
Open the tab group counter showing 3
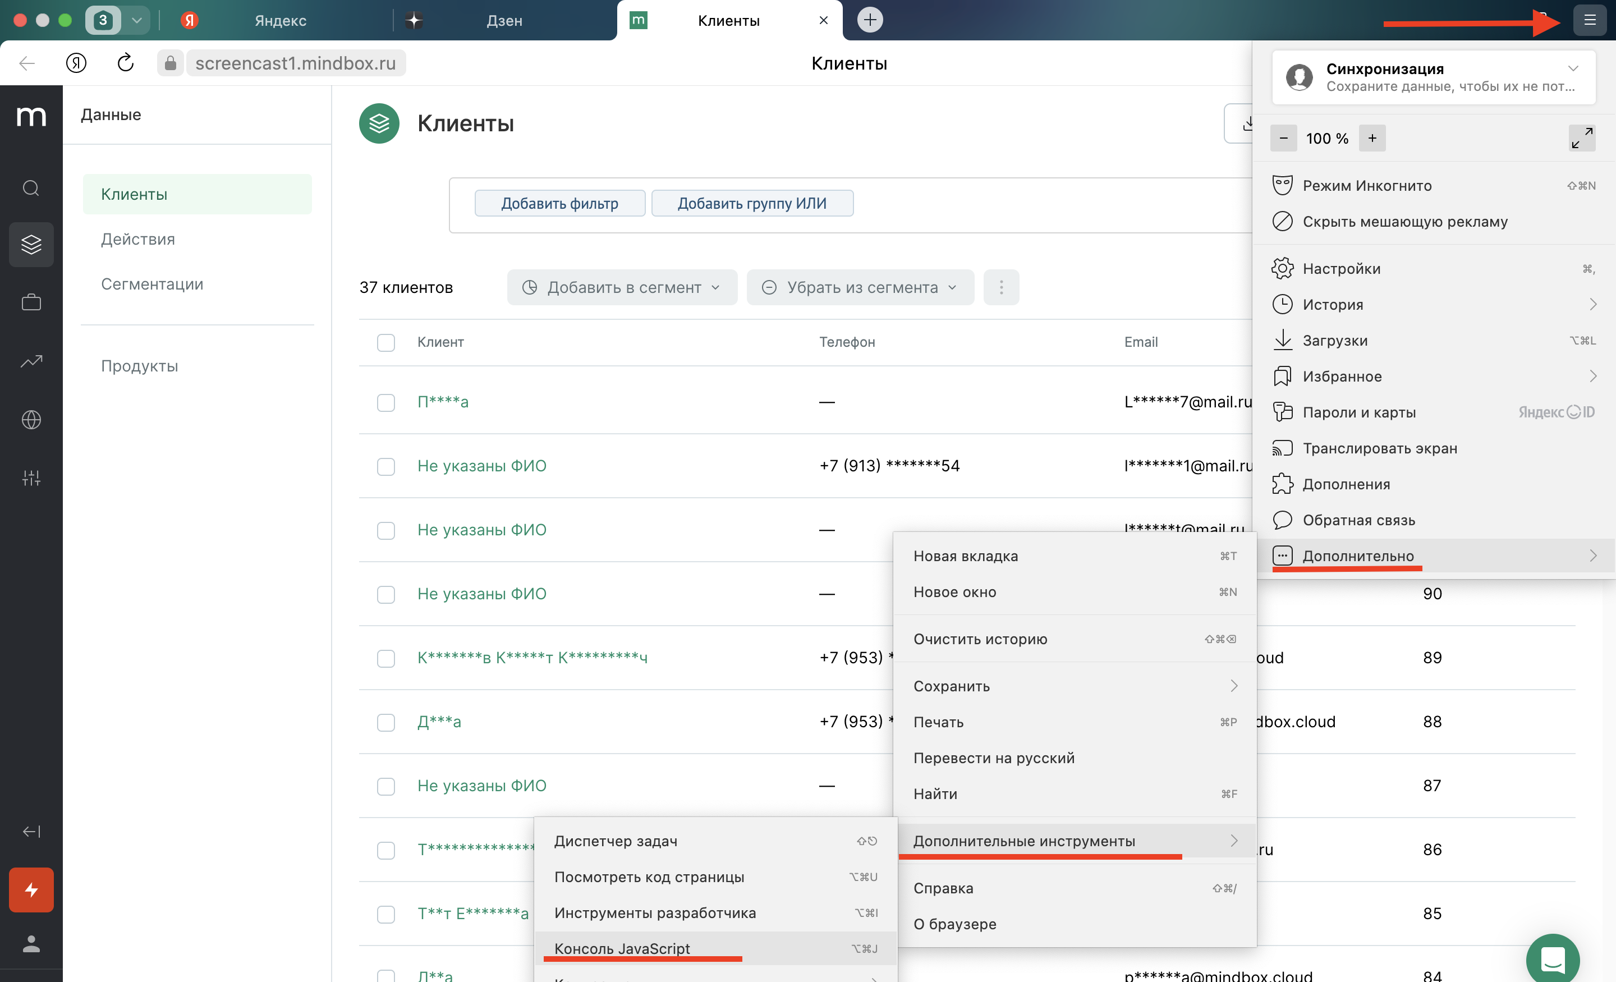coord(103,20)
